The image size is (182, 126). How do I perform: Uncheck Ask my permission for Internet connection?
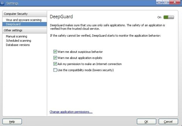coord(55,64)
